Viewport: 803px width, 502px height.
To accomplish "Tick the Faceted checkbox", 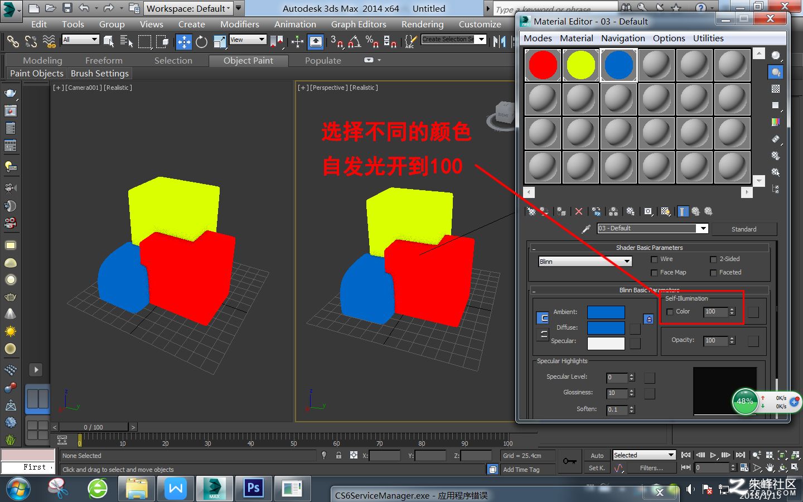I will [x=713, y=273].
